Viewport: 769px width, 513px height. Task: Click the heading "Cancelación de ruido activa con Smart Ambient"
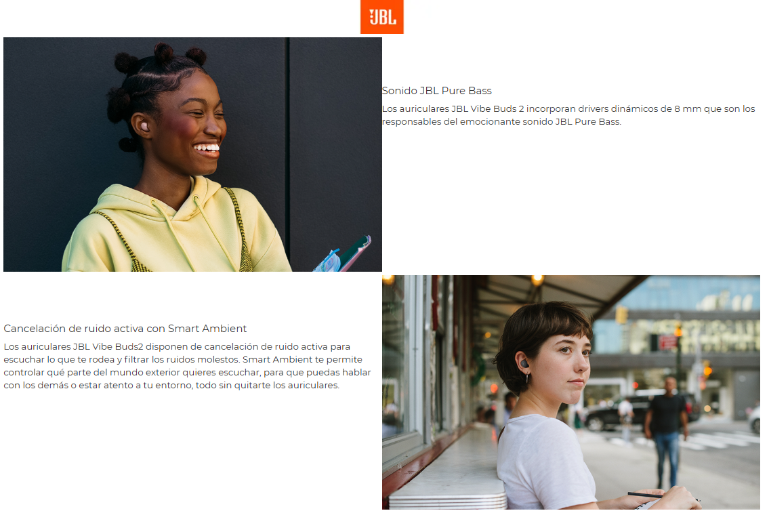click(x=125, y=329)
